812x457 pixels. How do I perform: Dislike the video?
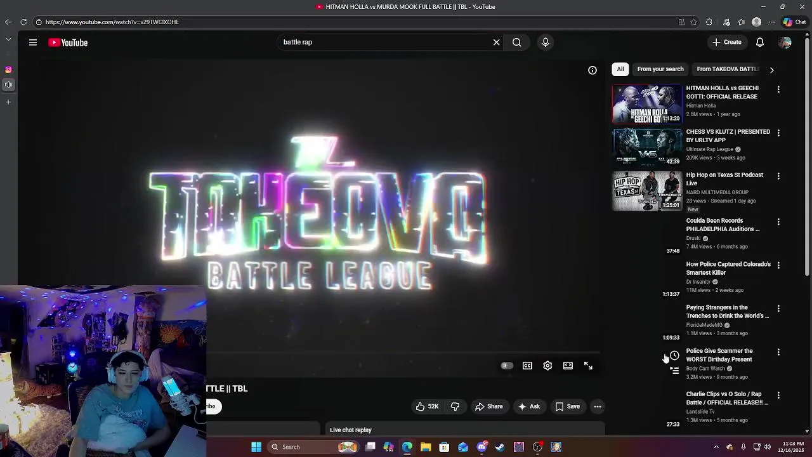(455, 406)
